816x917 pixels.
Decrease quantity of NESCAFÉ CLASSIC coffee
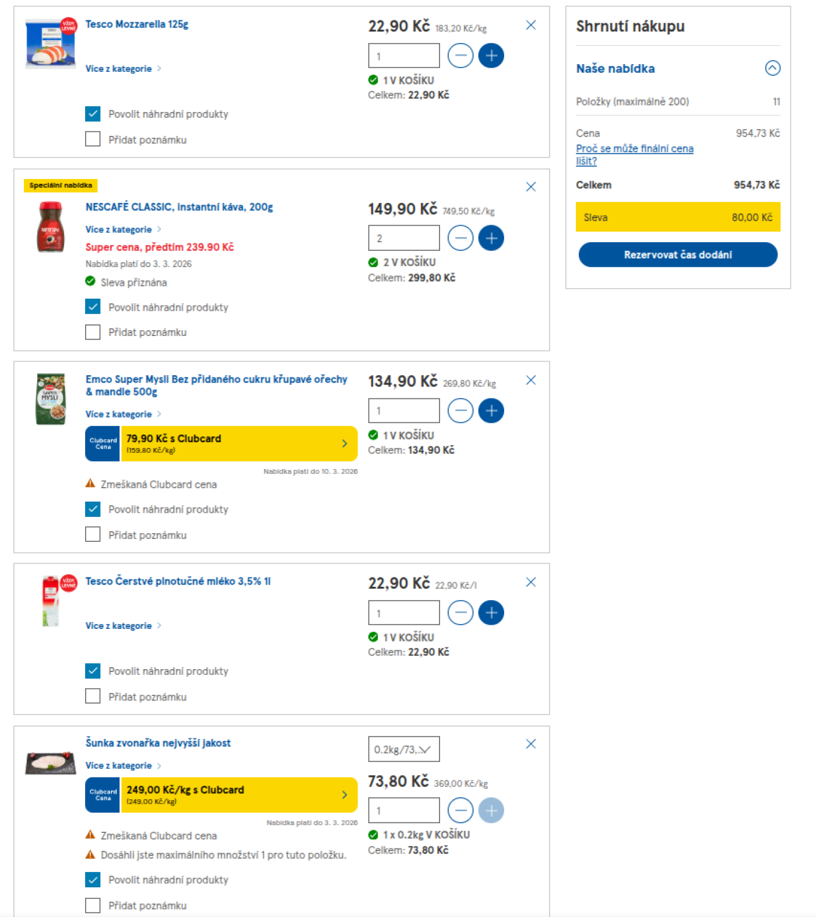coord(460,237)
